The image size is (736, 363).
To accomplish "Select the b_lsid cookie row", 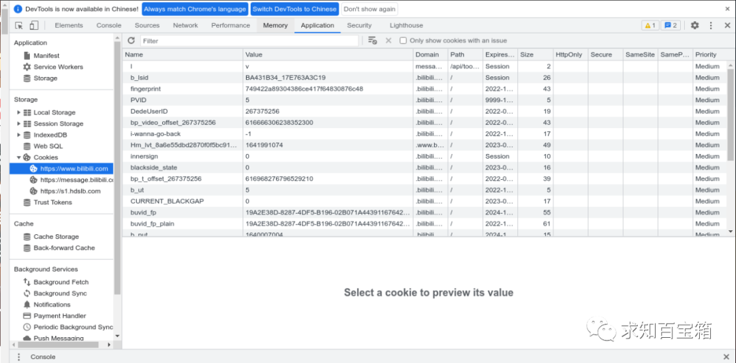I will click(x=425, y=78).
